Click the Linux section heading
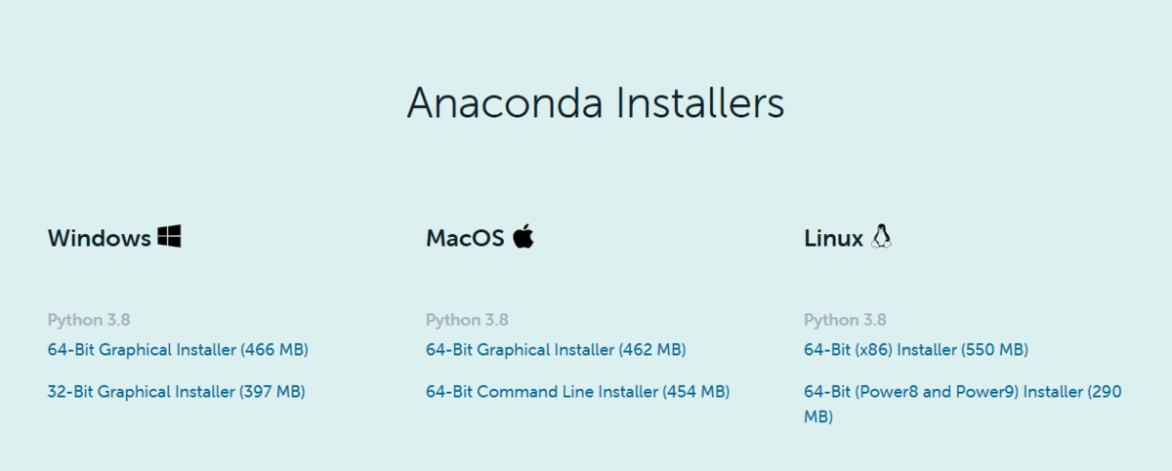Viewport: 1172px width, 471px height. (x=833, y=238)
